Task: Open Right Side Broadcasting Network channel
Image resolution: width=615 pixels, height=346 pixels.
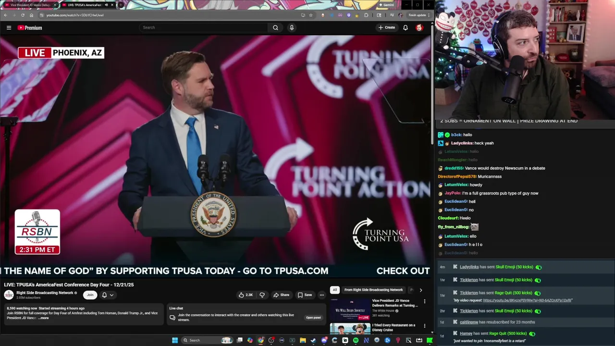Action: [45, 293]
